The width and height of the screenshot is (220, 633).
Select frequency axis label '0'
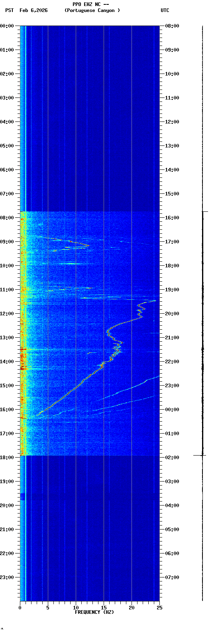pyautogui.click(x=20, y=608)
